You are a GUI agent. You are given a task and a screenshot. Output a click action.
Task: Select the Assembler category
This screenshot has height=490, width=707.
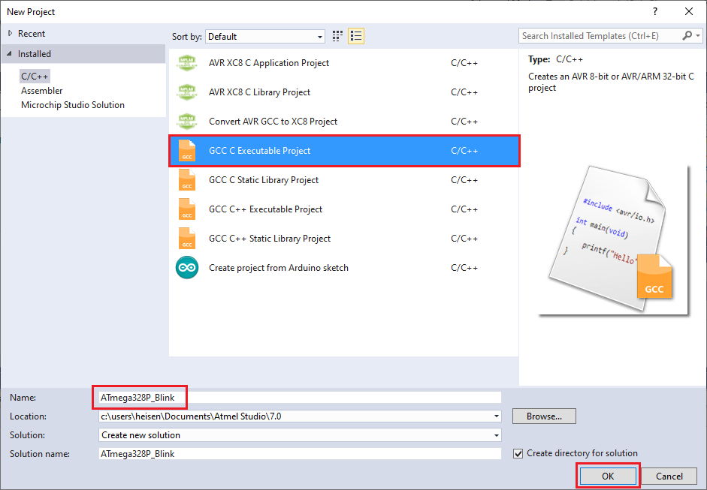[41, 91]
